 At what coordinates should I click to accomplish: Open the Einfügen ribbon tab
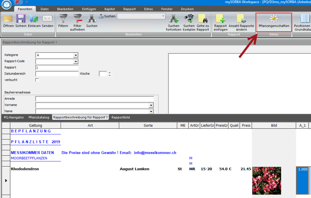click(x=88, y=9)
